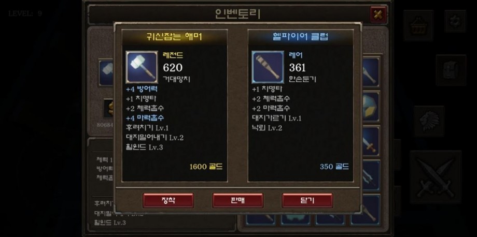Click the 귀신잡는 해머 title header

tap(174, 37)
